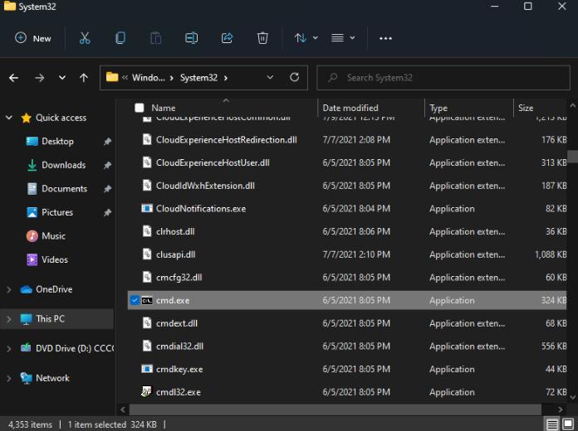Expand the Network node
578x431 pixels.
9,378
